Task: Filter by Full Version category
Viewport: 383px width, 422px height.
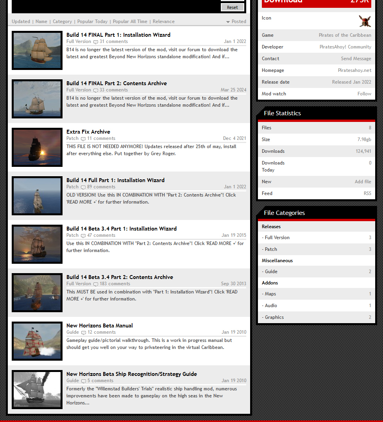Action: click(277, 238)
